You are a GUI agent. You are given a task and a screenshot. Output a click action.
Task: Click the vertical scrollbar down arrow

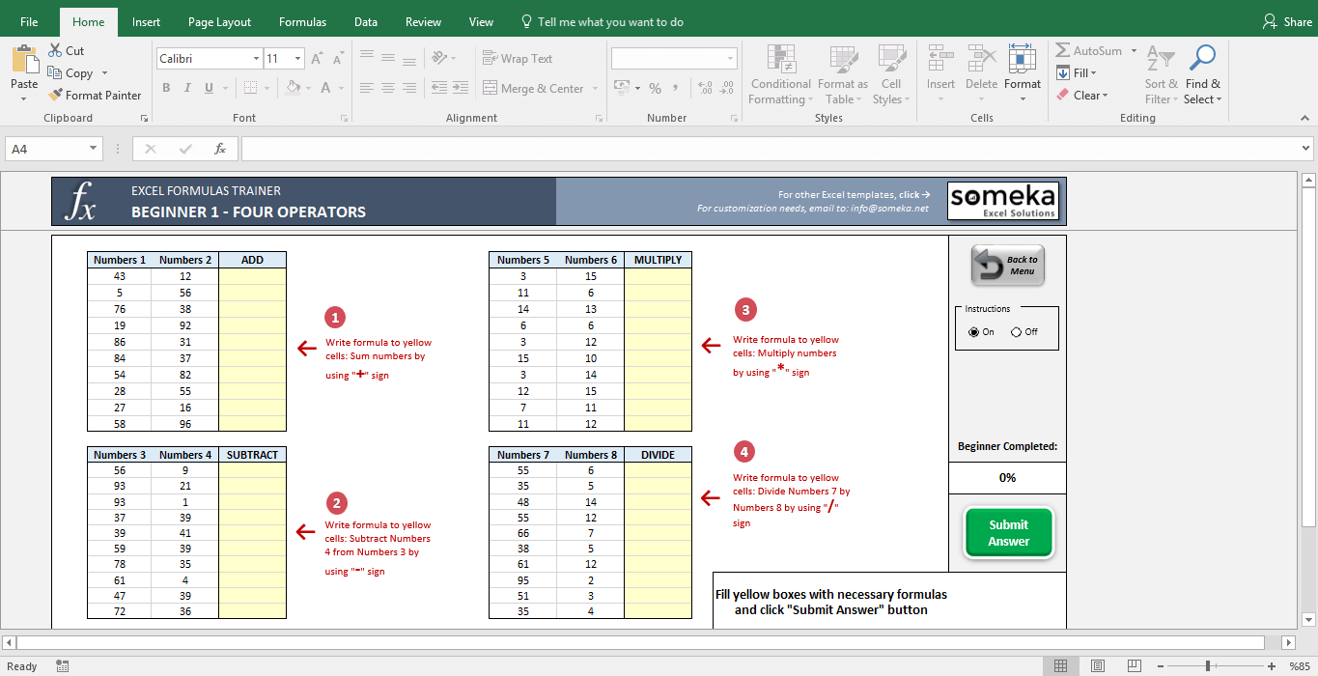click(x=1308, y=620)
